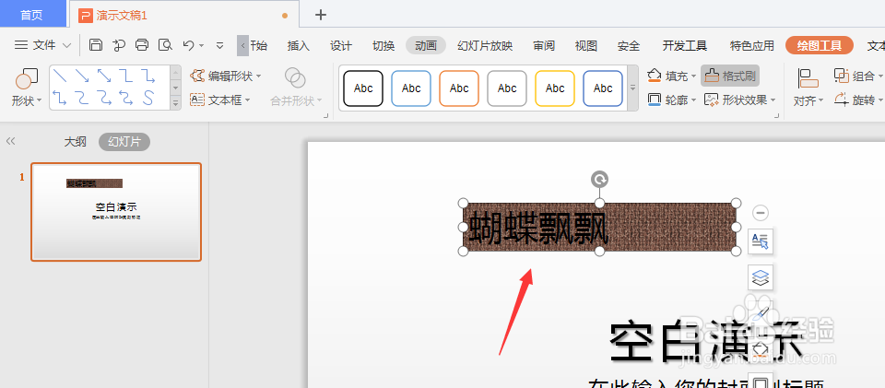This screenshot has height=388, width=885.
Task: Switch panel to 大纲 outline view
Action: point(75,142)
